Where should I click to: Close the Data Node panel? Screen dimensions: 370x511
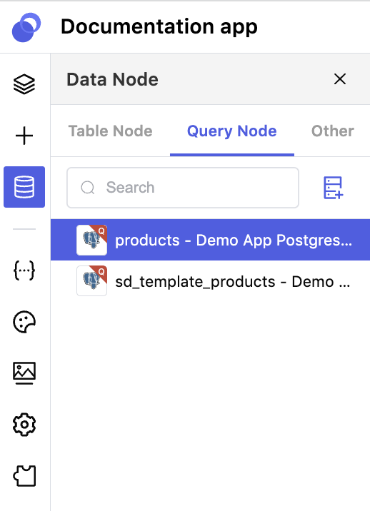pos(340,79)
